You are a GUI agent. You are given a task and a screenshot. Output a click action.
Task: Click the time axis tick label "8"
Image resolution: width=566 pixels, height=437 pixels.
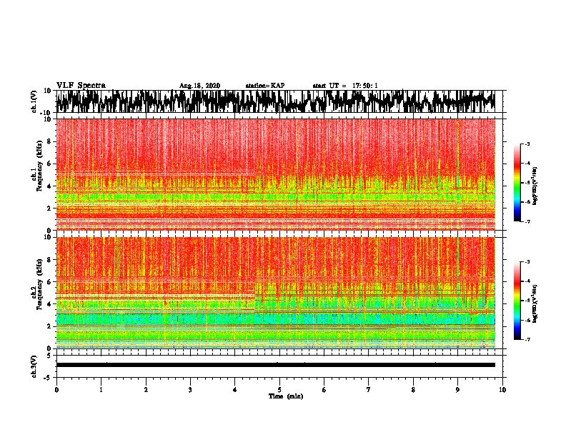(413, 390)
